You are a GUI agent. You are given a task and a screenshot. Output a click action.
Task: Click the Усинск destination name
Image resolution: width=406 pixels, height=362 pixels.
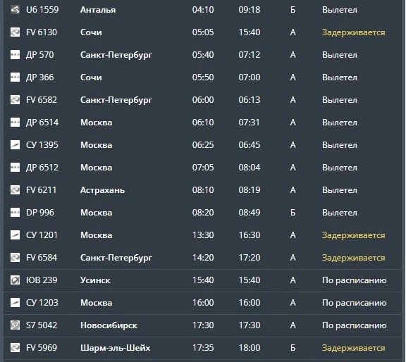95,280
